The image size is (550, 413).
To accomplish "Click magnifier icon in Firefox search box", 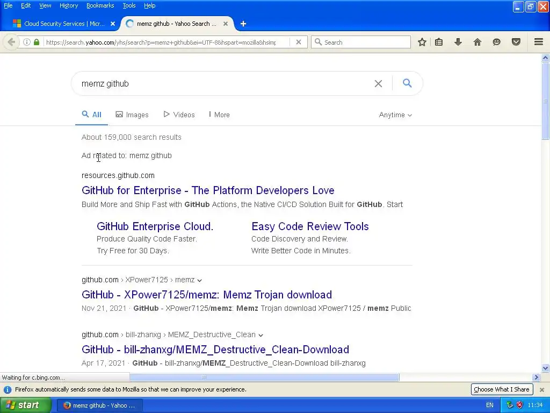I will point(318,42).
